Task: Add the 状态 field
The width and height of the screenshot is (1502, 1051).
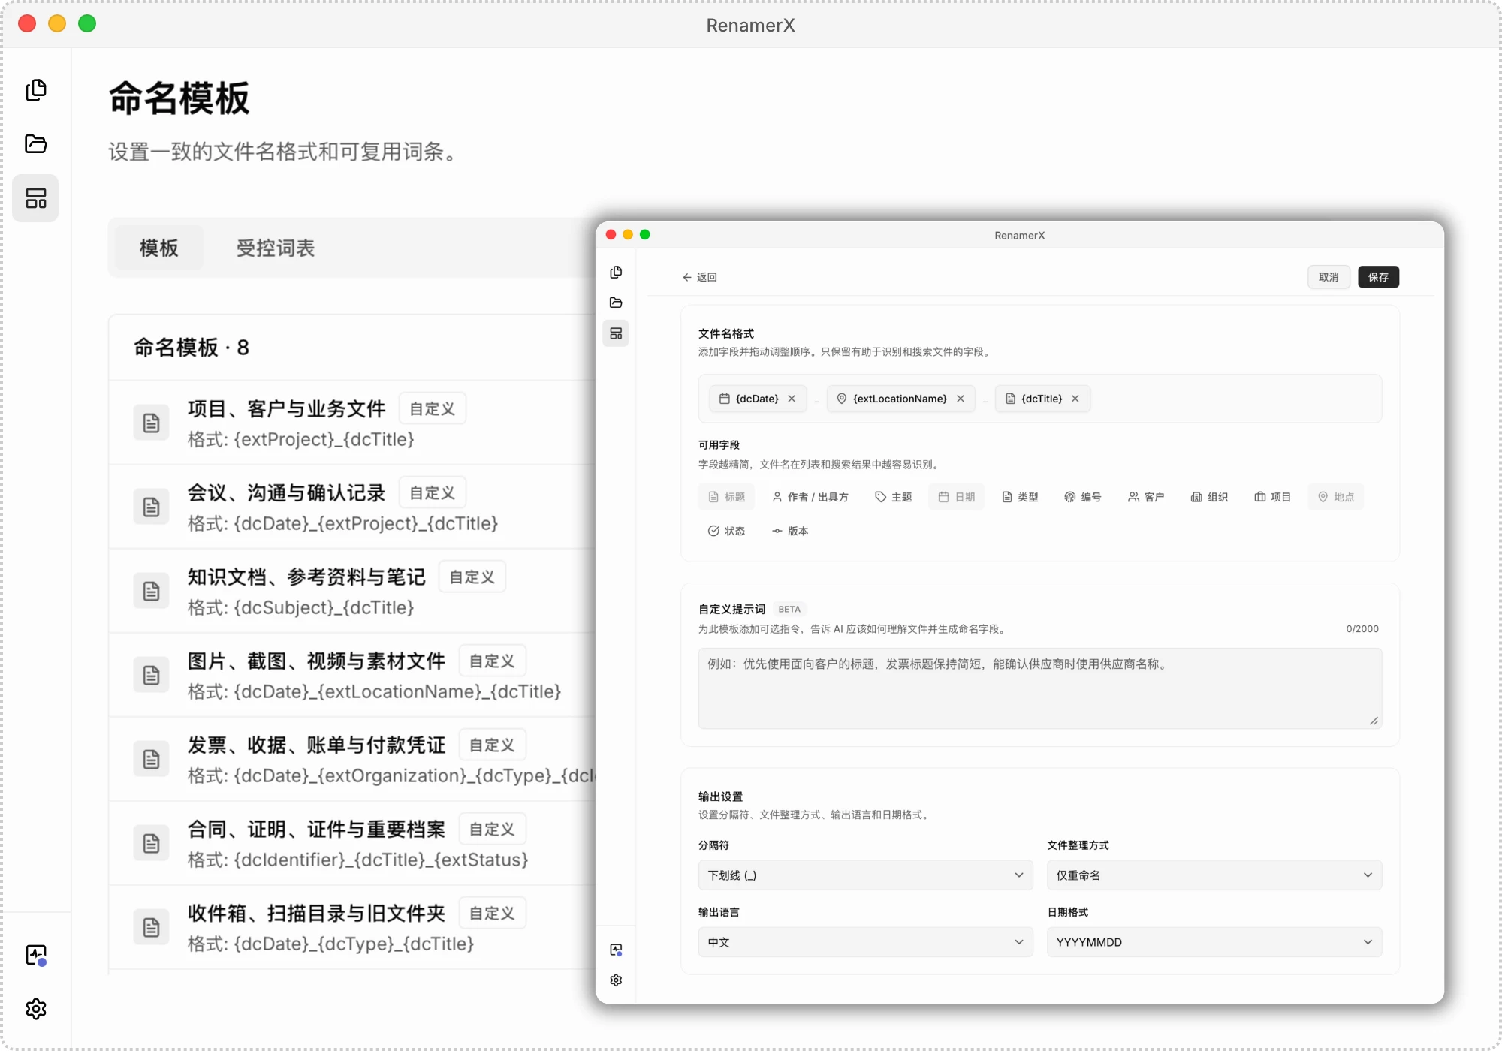Action: pos(726,531)
